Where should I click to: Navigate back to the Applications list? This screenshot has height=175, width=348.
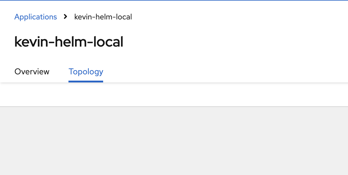click(x=36, y=17)
